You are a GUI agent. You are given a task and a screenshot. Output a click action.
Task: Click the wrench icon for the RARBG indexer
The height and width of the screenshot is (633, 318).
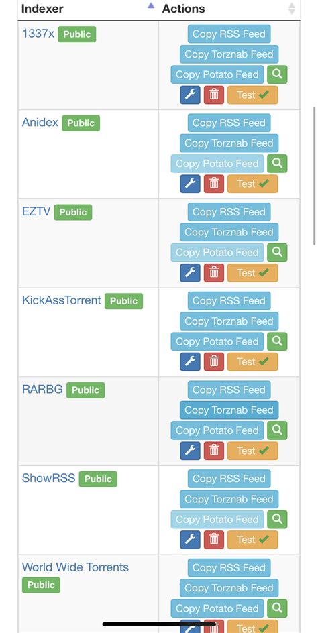click(x=190, y=451)
